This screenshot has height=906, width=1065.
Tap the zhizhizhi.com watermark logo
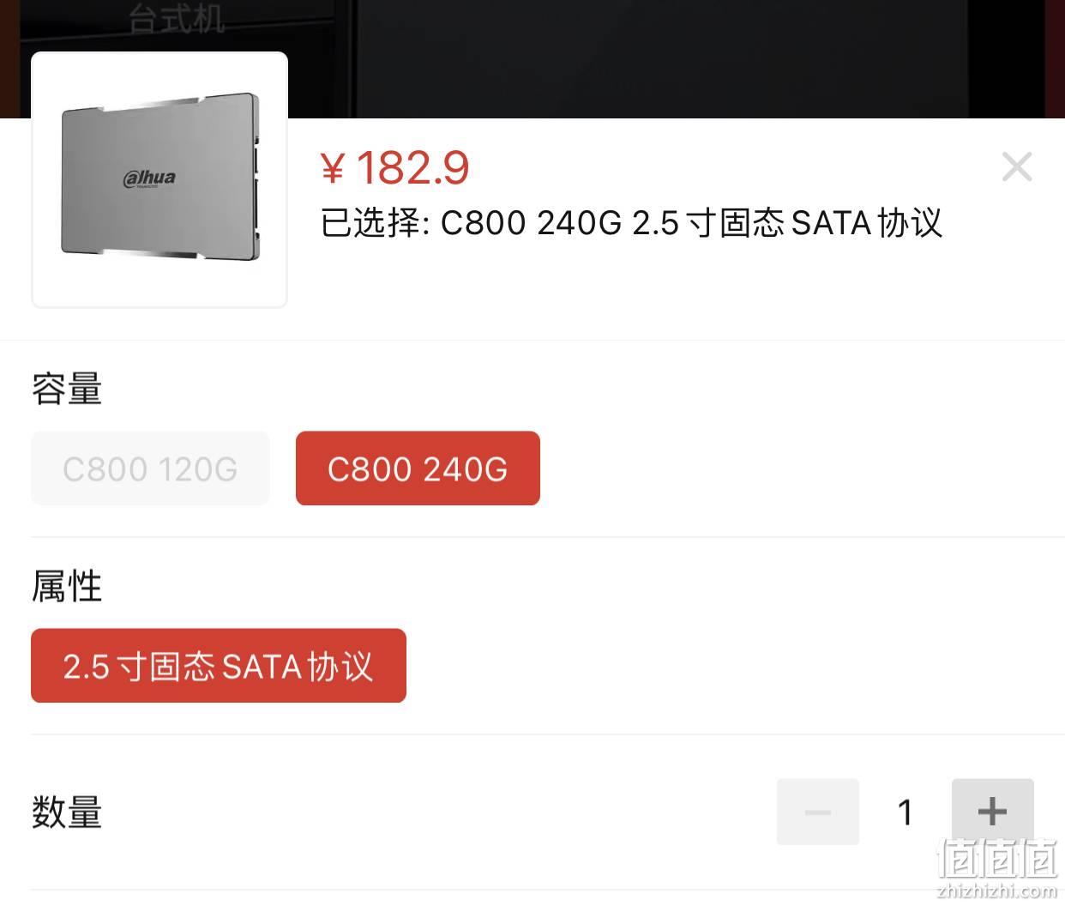[x=998, y=867]
